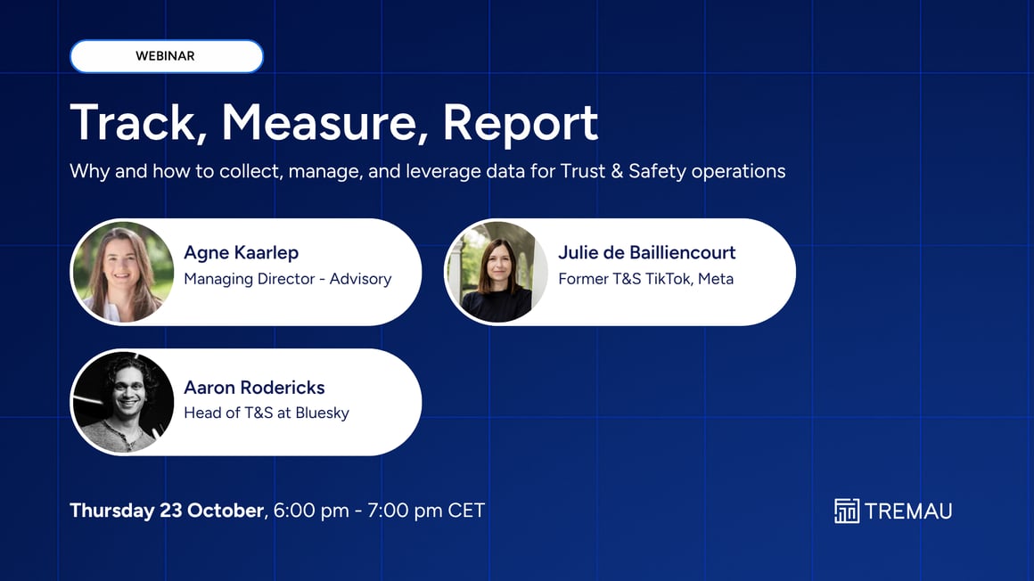Click the TREMAU wordmark text
Viewport: 1034px width, 581px height.
tap(907, 511)
